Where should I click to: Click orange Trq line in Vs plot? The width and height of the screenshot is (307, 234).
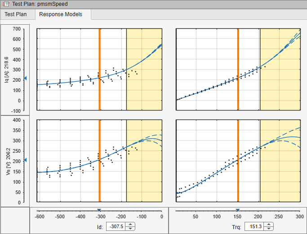(x=238, y=161)
